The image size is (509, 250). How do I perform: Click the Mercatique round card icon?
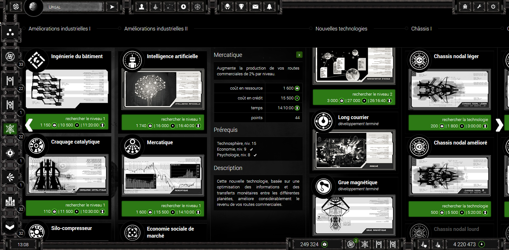click(x=132, y=147)
